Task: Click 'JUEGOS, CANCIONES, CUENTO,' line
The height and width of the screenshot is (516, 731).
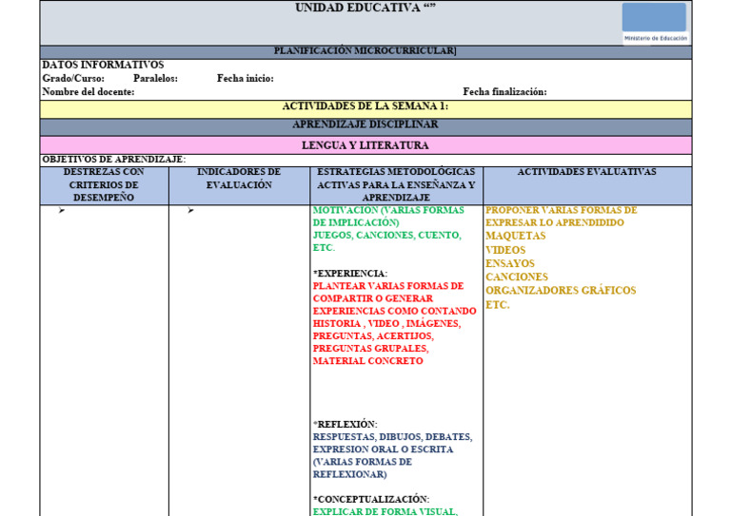Action: pos(387,235)
